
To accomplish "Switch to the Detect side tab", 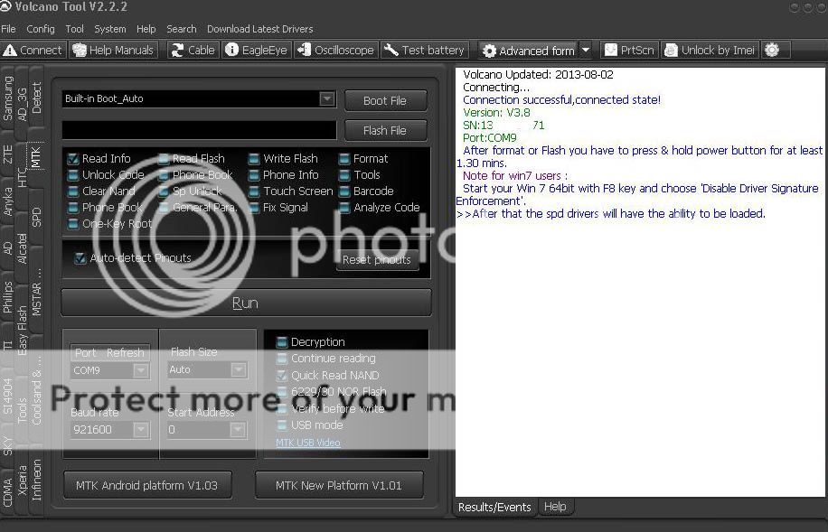I will [x=36, y=98].
